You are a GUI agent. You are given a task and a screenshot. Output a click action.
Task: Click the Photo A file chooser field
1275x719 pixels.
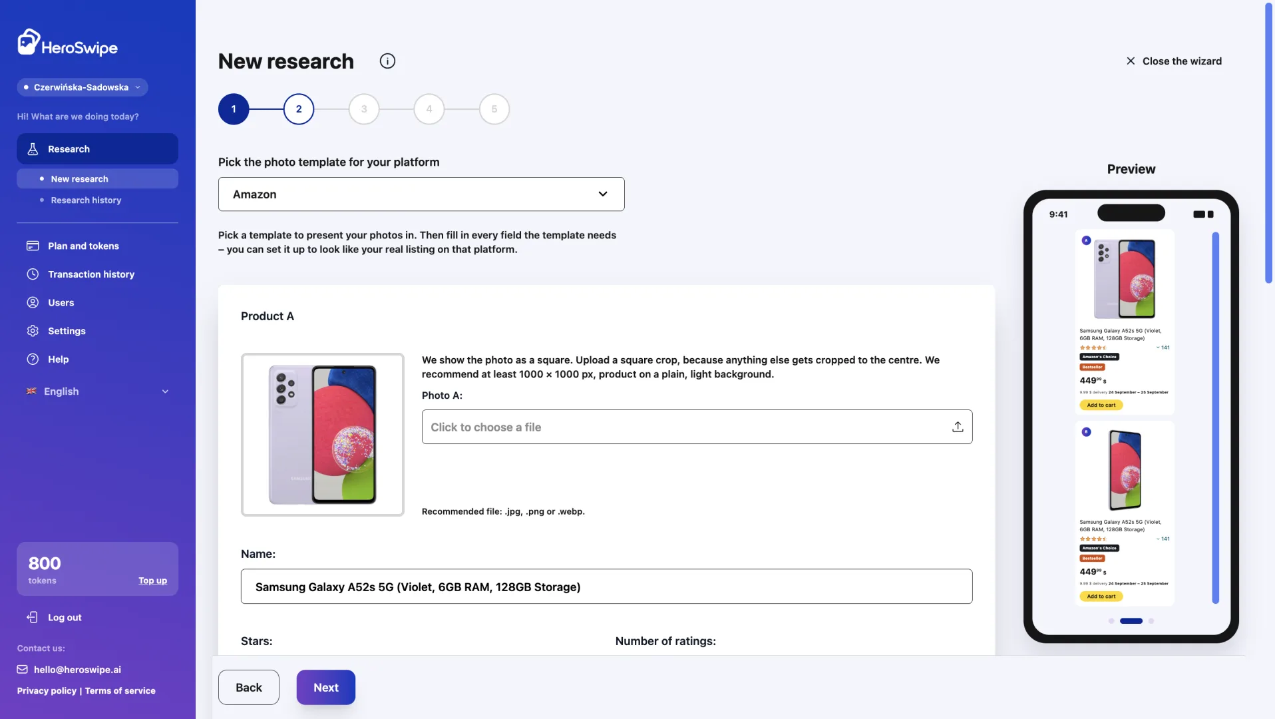point(697,427)
